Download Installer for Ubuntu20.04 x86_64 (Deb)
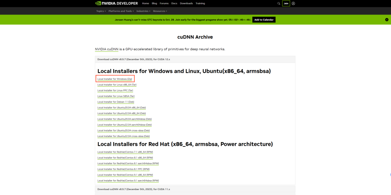The width and height of the screenshot is (391, 195). coord(122,108)
